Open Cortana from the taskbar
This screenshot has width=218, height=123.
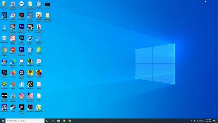47,121
